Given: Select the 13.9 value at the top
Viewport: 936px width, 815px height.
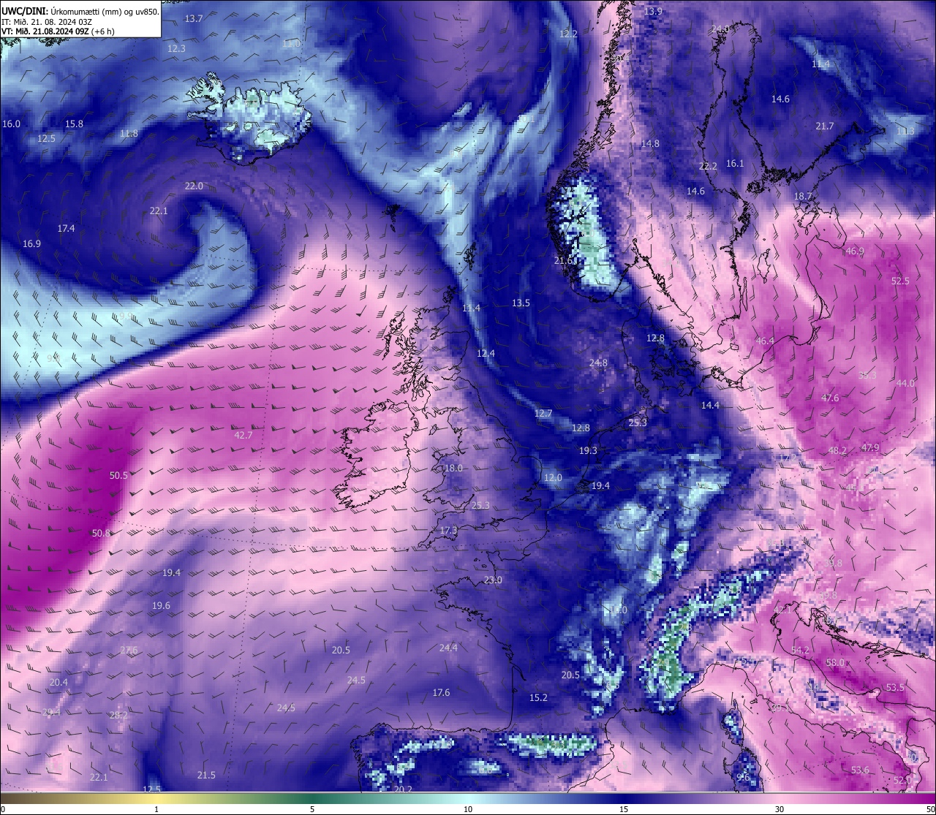Looking at the screenshot, I should (x=653, y=12).
